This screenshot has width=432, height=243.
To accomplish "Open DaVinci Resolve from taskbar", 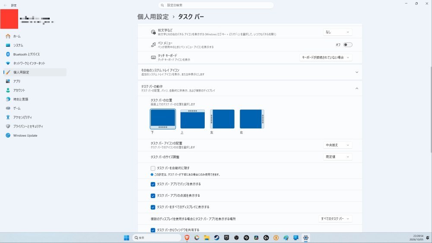I will [x=256, y=238].
